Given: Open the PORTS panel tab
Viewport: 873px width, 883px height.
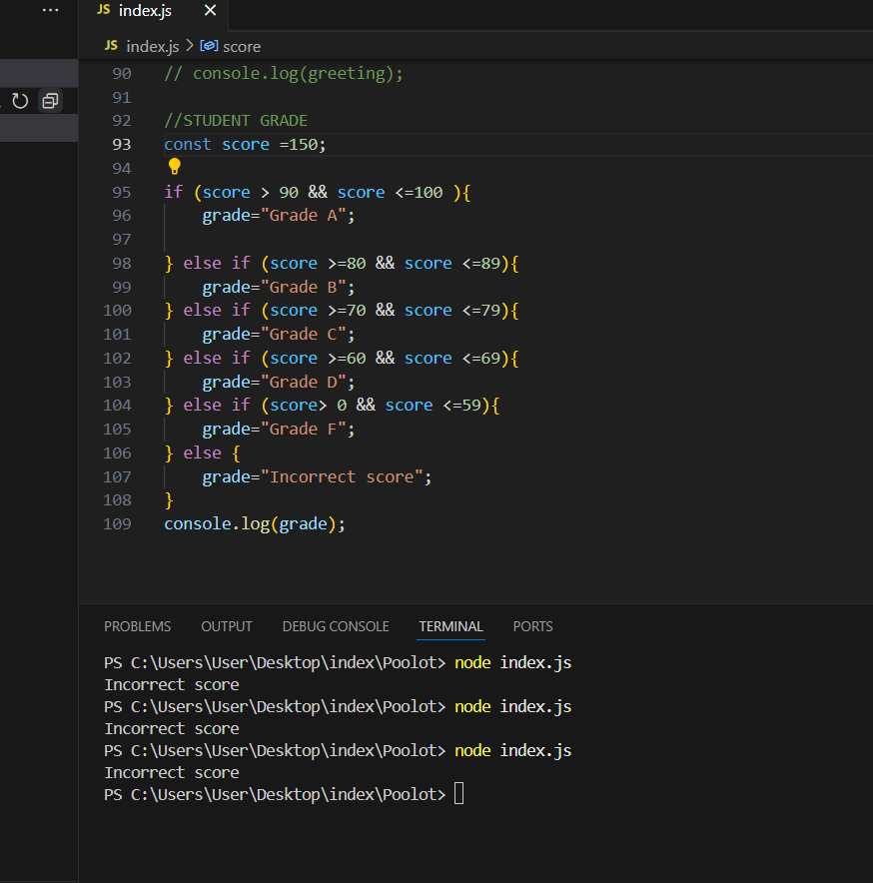Looking at the screenshot, I should click(x=532, y=626).
